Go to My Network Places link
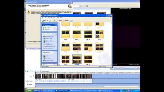The width and height of the screenshot is (164, 92). (x=49, y=61)
